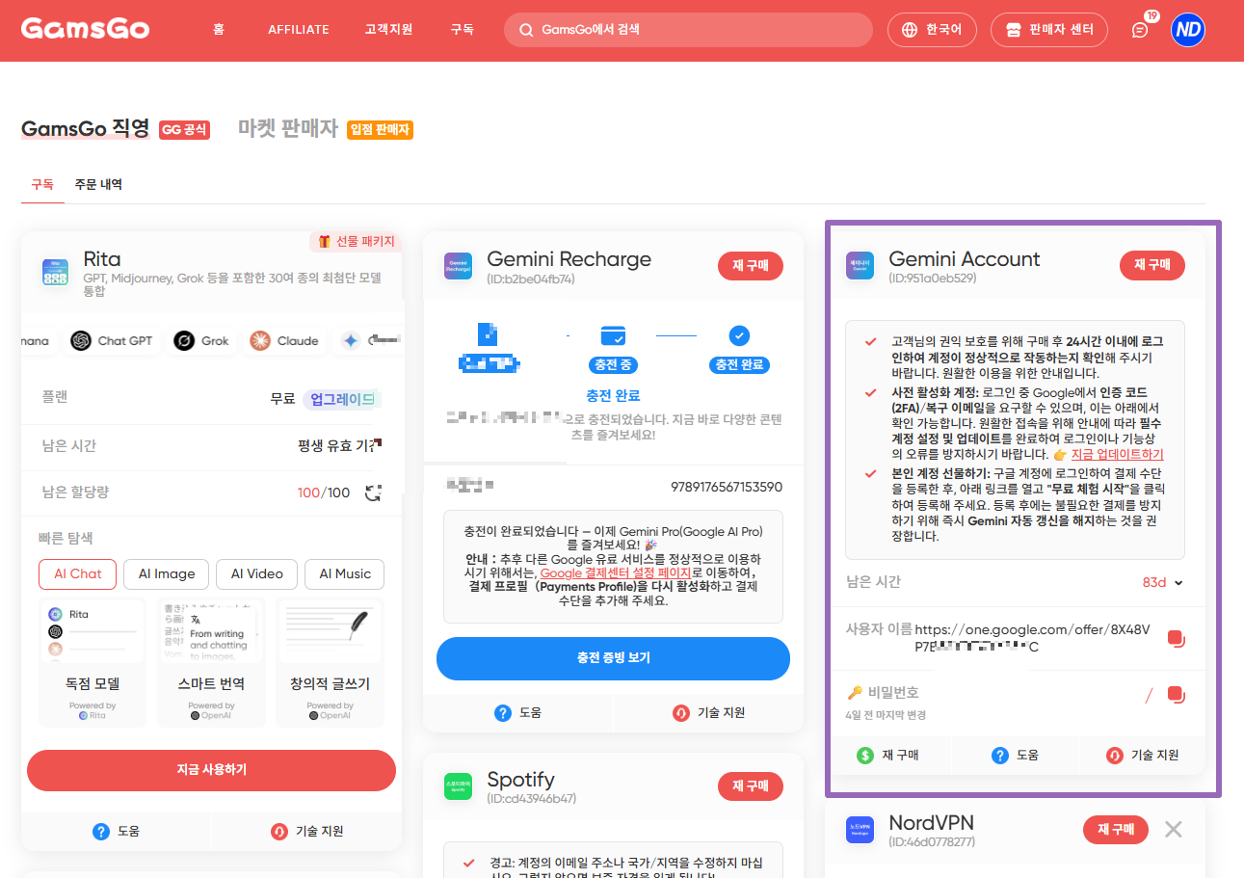Click the Gemini Recharge product icon
This screenshot has width=1244, height=878.
pyautogui.click(x=457, y=266)
